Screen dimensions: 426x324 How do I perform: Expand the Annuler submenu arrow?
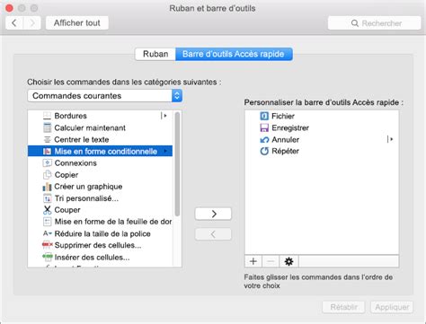pos(390,139)
